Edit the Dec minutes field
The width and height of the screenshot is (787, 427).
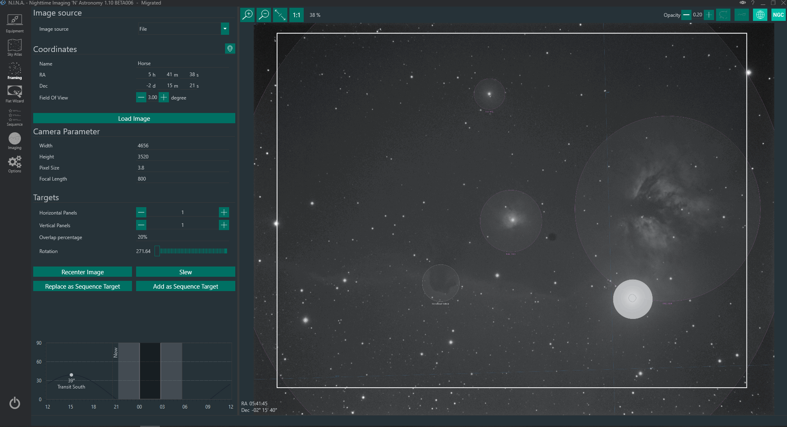pos(169,86)
